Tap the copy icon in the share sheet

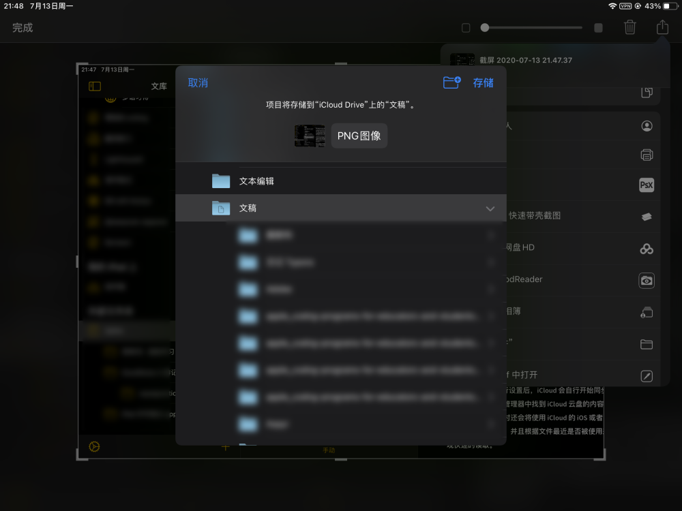click(x=647, y=92)
